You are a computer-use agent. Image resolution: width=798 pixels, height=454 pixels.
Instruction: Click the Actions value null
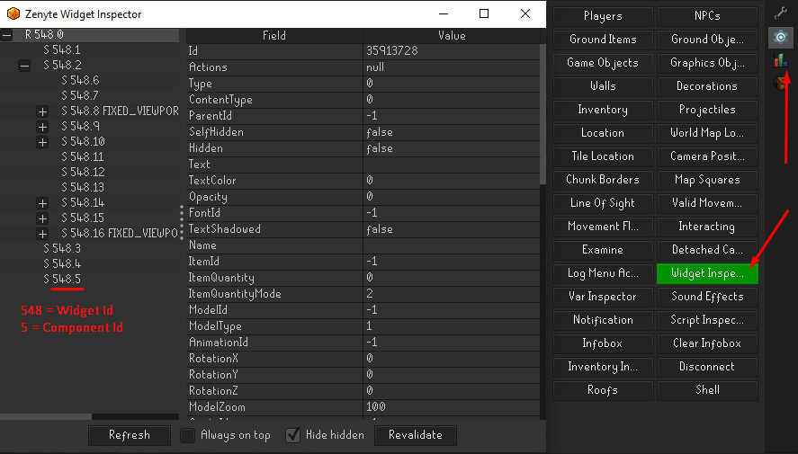click(375, 67)
